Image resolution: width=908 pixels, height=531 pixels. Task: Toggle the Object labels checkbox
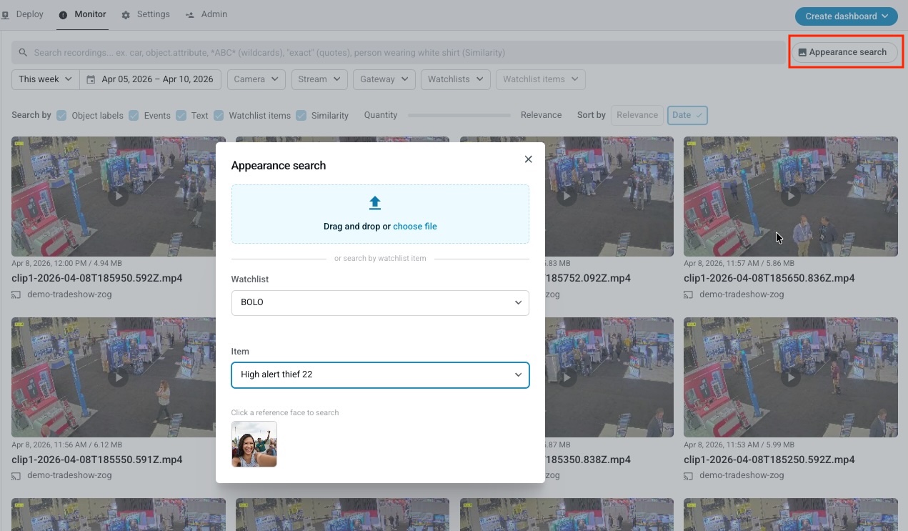point(62,115)
